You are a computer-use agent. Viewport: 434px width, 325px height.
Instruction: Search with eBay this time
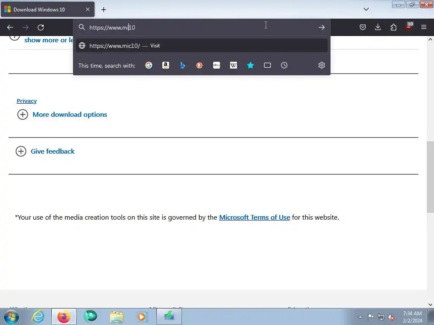tap(217, 65)
